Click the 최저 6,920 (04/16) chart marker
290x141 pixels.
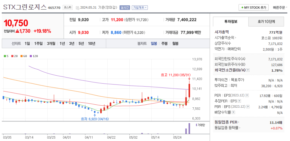(95, 119)
